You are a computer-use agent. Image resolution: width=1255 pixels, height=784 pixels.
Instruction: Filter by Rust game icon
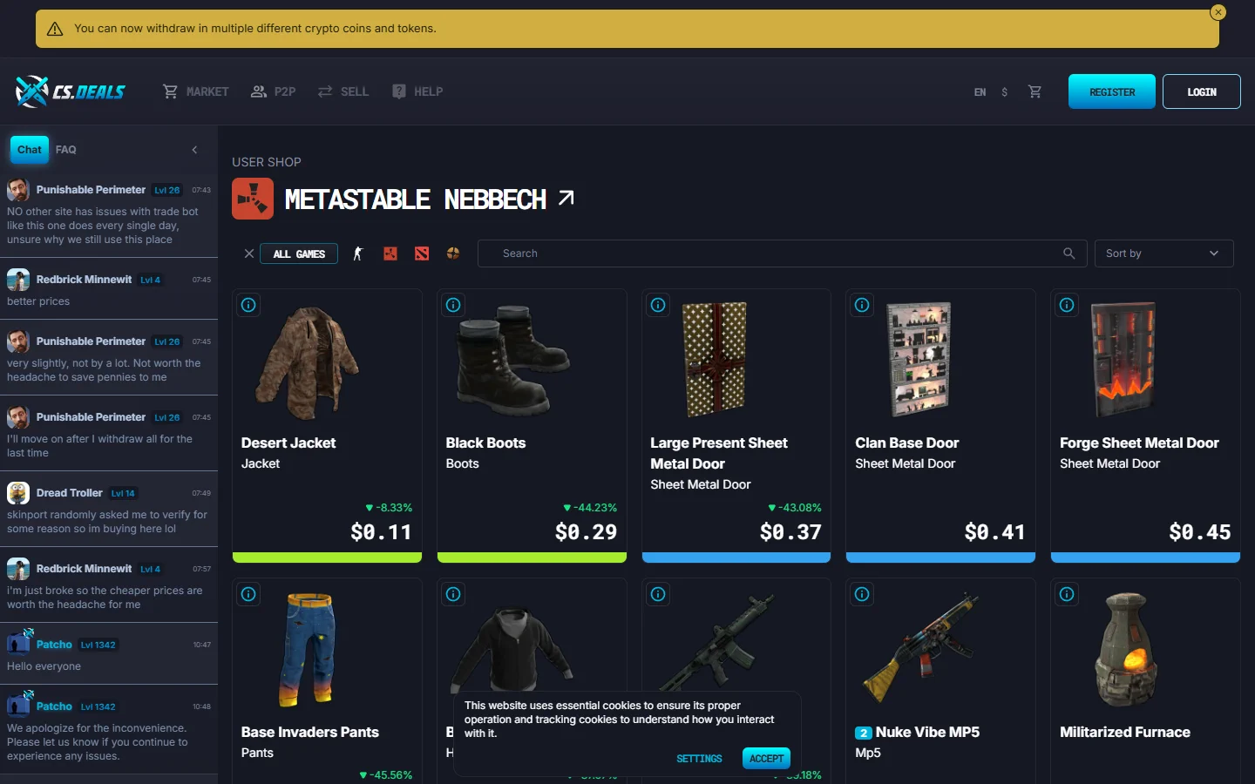[390, 253]
